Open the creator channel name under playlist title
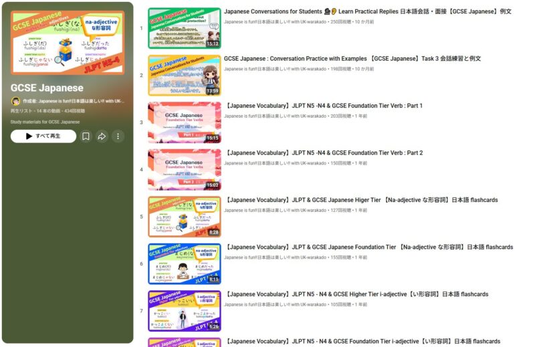This screenshot has width=535, height=347. (74, 101)
